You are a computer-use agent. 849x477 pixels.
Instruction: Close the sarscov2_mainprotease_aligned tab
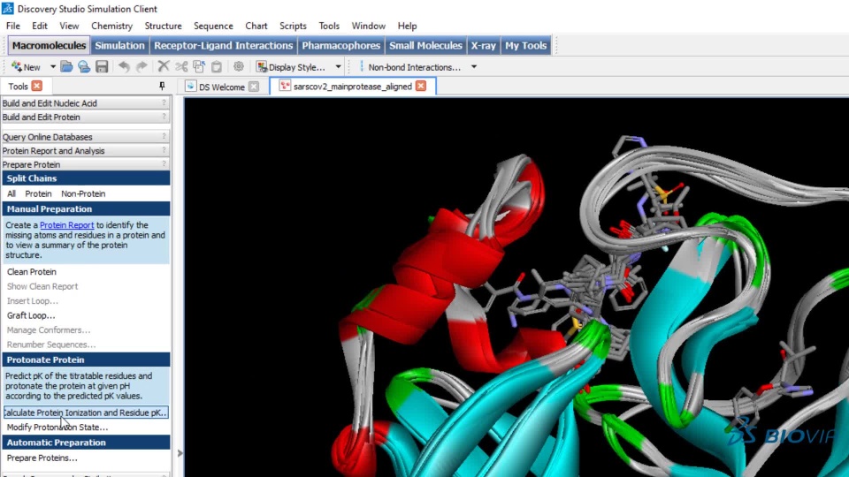coord(421,86)
